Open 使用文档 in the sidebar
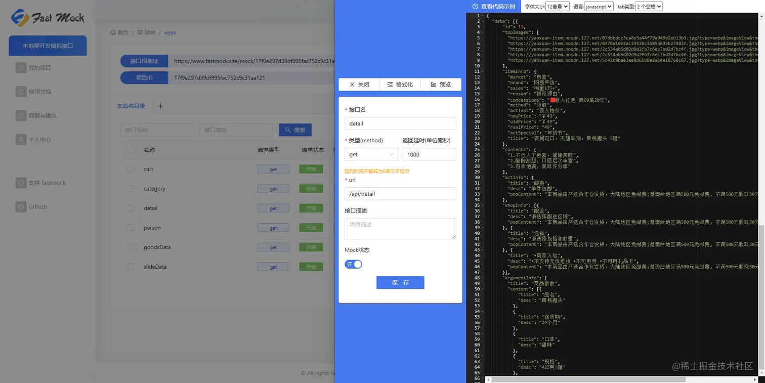Screen dimensions: 765x383 coord(39,92)
